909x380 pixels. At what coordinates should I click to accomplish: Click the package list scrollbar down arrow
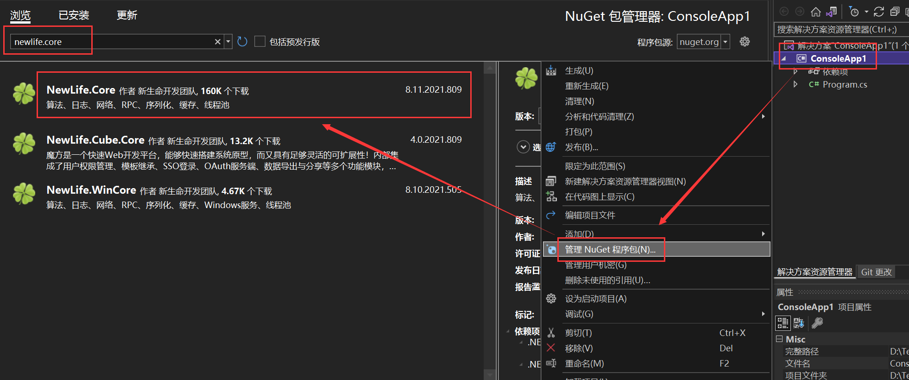click(x=490, y=374)
